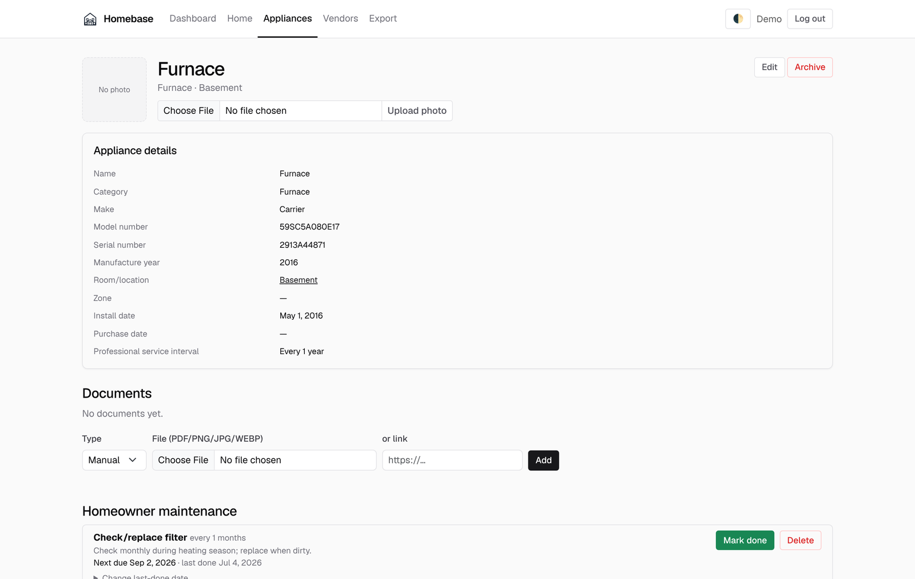This screenshot has height=579, width=915.
Task: Delete the Check/replace filter task
Action: 800,540
